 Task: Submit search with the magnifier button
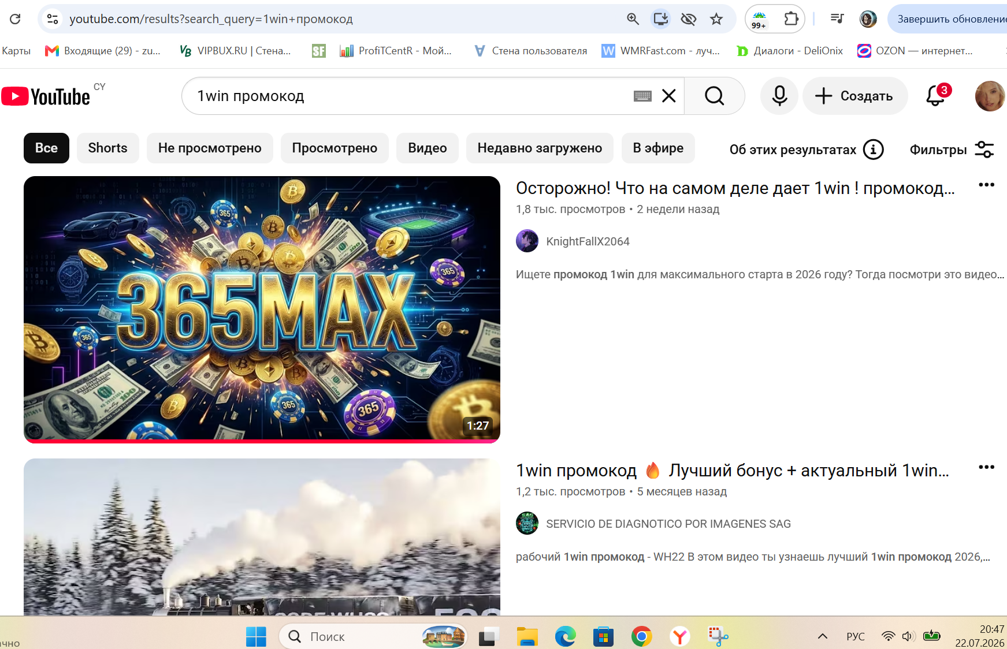click(x=715, y=96)
